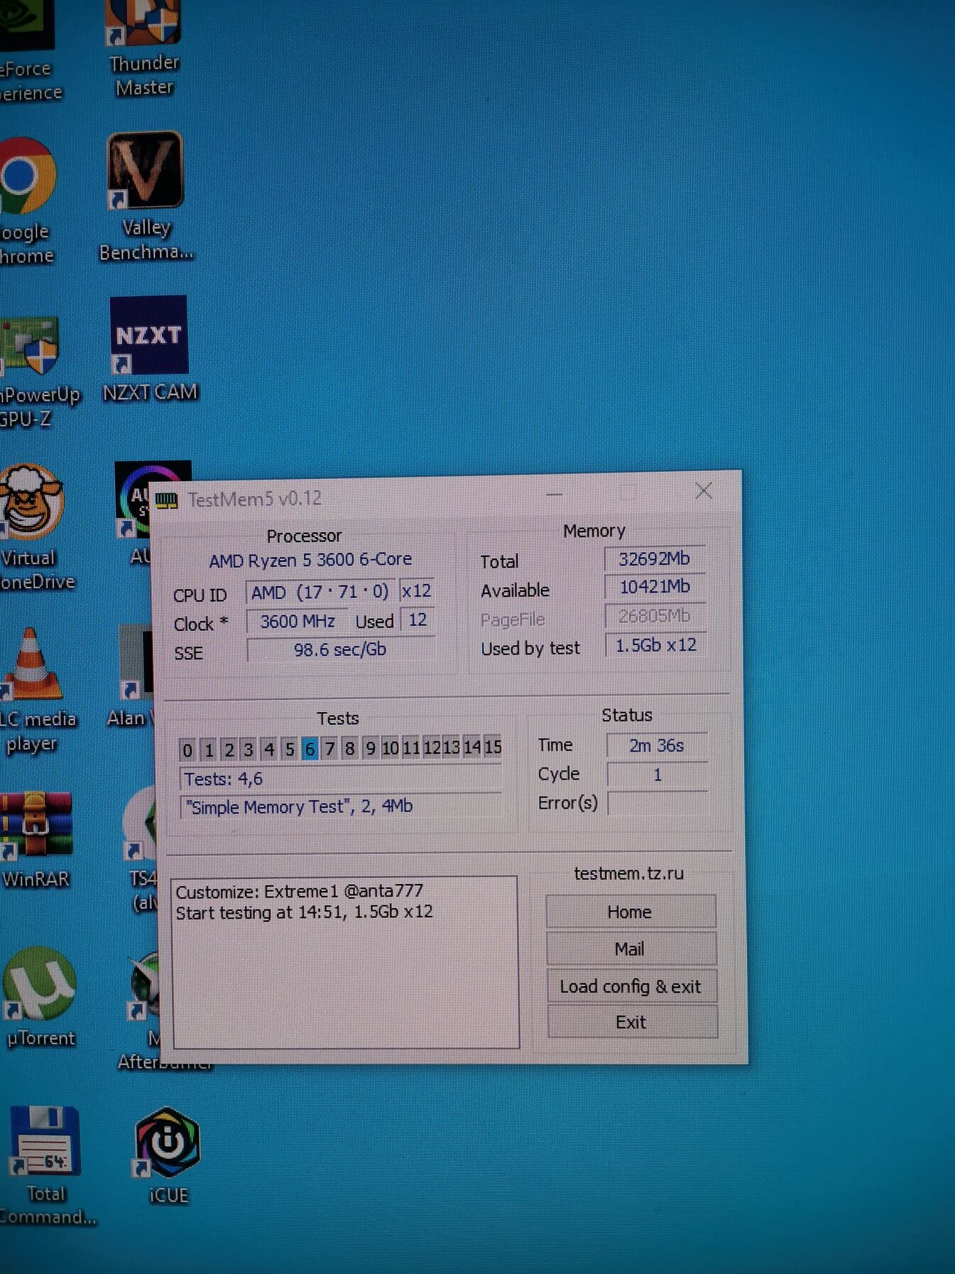
Task: Click Home button in TestMem5
Action: [x=630, y=912]
